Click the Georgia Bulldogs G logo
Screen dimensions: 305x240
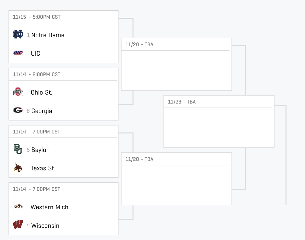click(18, 110)
